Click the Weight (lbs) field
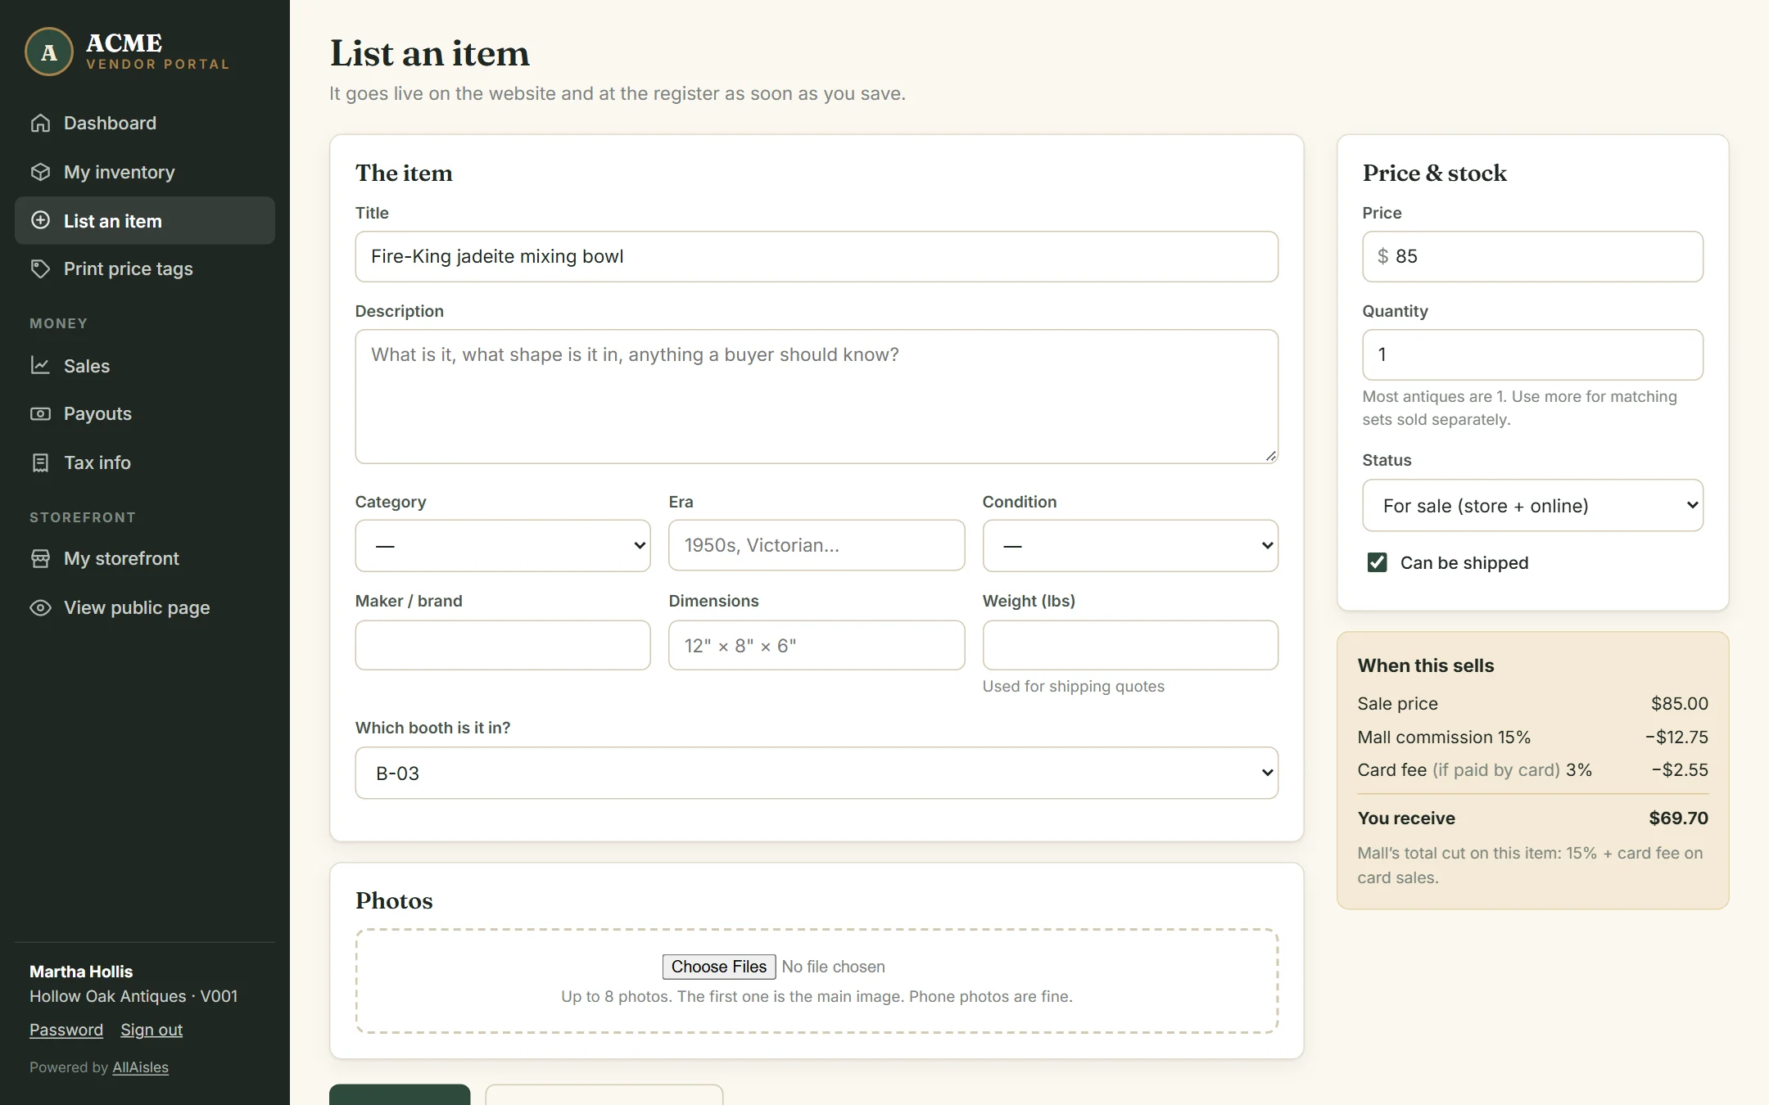Viewport: 1769px width, 1105px height. click(1130, 645)
